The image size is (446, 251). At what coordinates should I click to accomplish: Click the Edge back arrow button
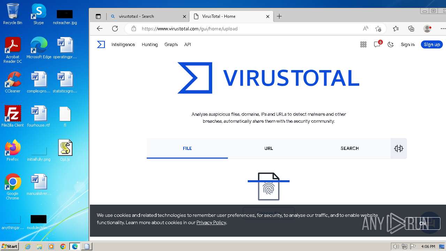100,29
